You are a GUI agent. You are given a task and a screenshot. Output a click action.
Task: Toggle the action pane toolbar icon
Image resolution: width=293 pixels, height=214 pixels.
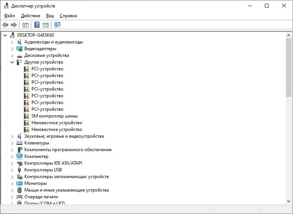tap(46, 25)
